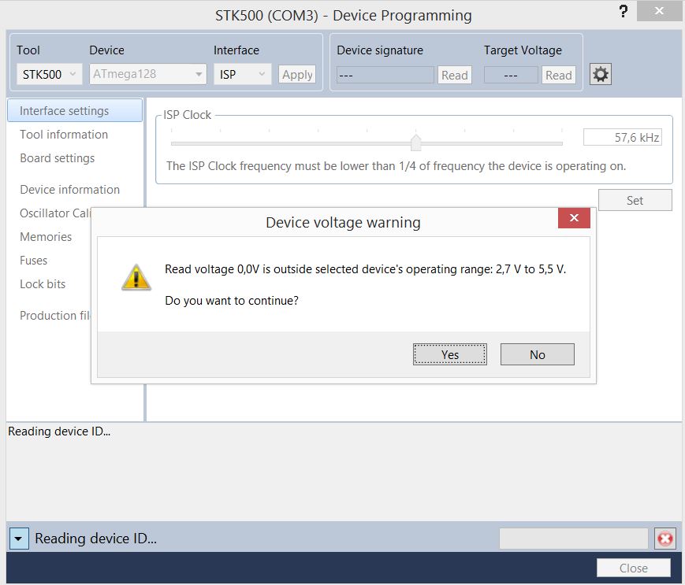Click the warning triangle icon
This screenshot has width=685, height=585.
(x=136, y=277)
